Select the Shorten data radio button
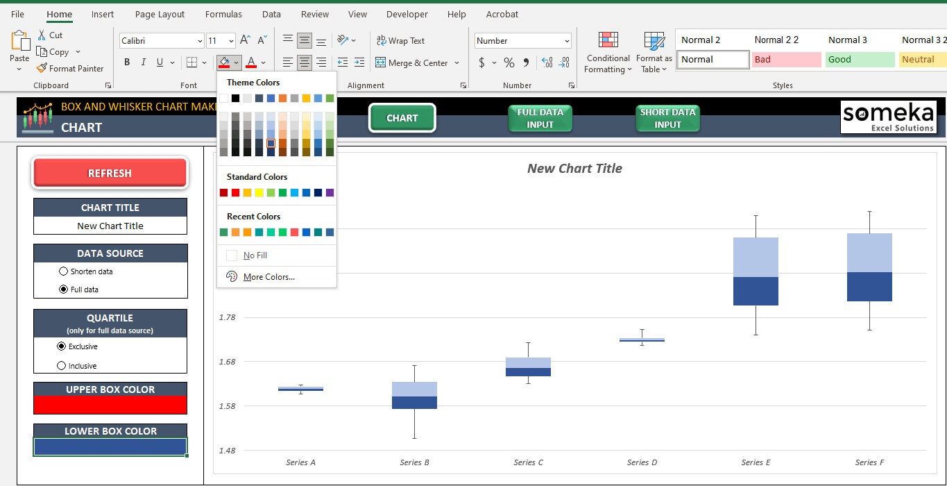Viewport: 947px width, 486px height. click(x=63, y=271)
